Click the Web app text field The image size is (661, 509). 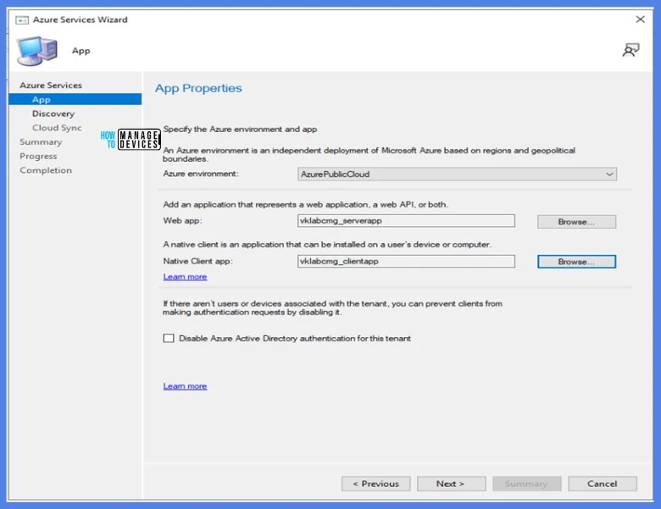pyautogui.click(x=406, y=221)
